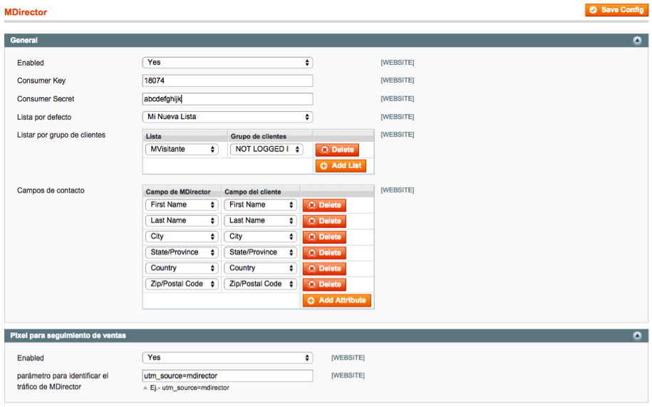Delete the City field mapping

[324, 237]
